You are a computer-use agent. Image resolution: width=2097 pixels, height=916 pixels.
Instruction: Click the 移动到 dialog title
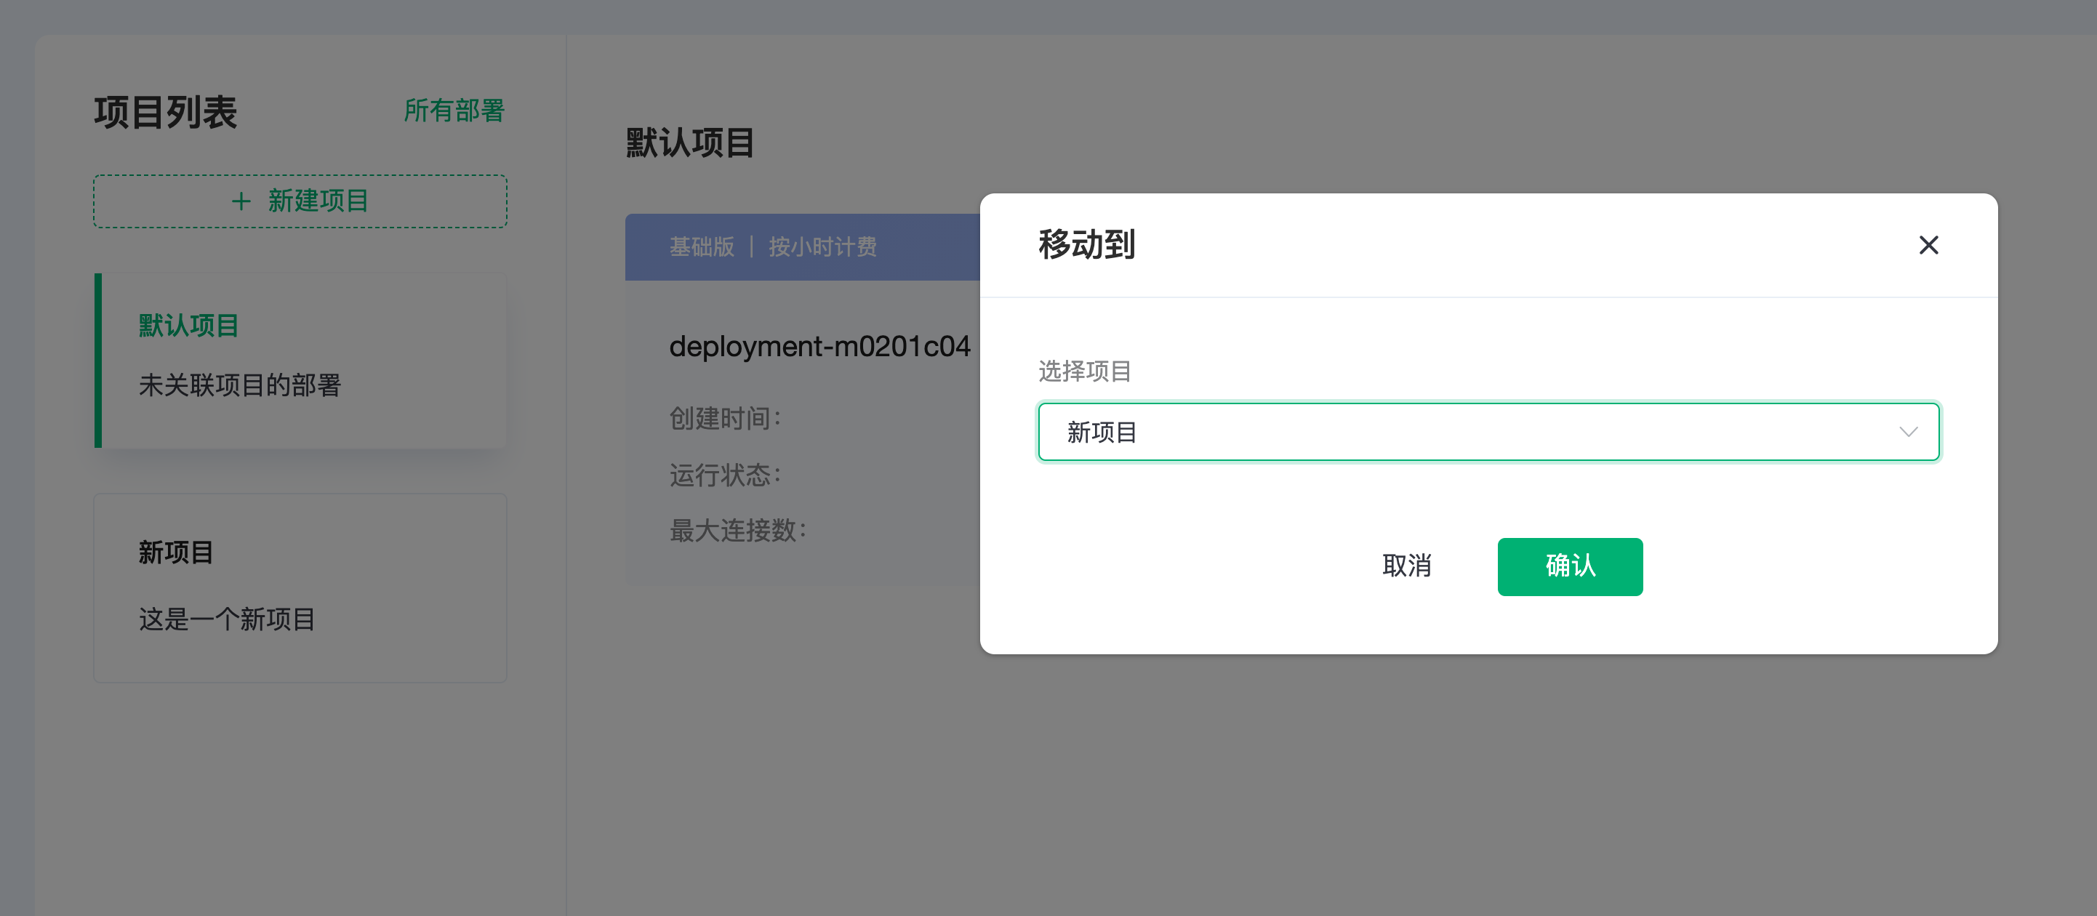[x=1086, y=244]
